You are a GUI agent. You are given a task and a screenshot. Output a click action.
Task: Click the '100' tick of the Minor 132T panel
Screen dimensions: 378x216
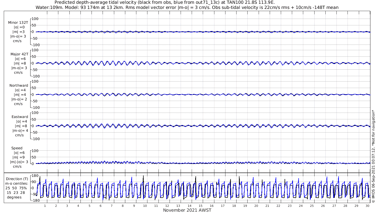[35, 19]
